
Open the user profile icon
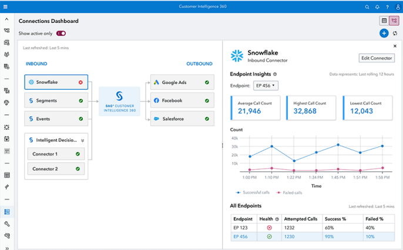pos(398,7)
